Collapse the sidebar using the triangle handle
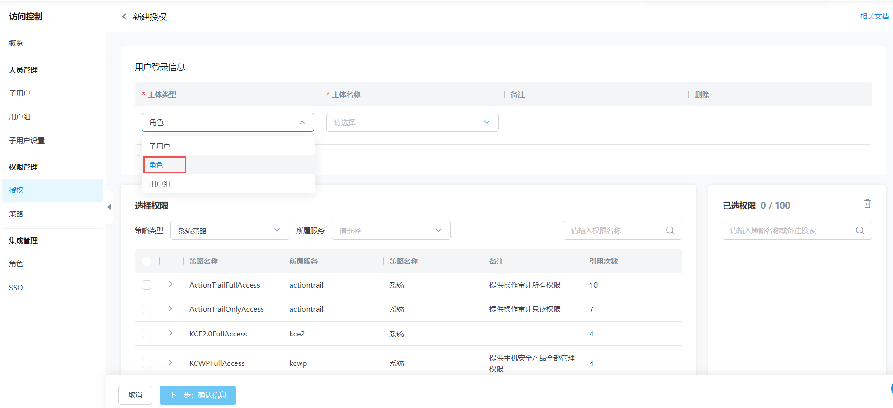893x408 pixels. [109, 207]
